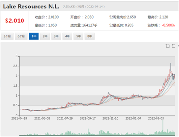The width and height of the screenshot is (179, 137).
Task: Click the chart area zoom icon
Action: 168,46
